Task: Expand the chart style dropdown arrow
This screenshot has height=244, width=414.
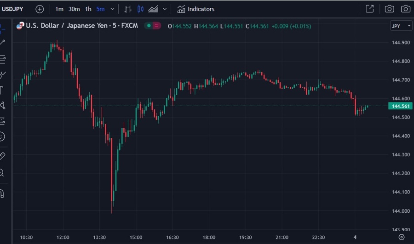Action: pos(165,9)
